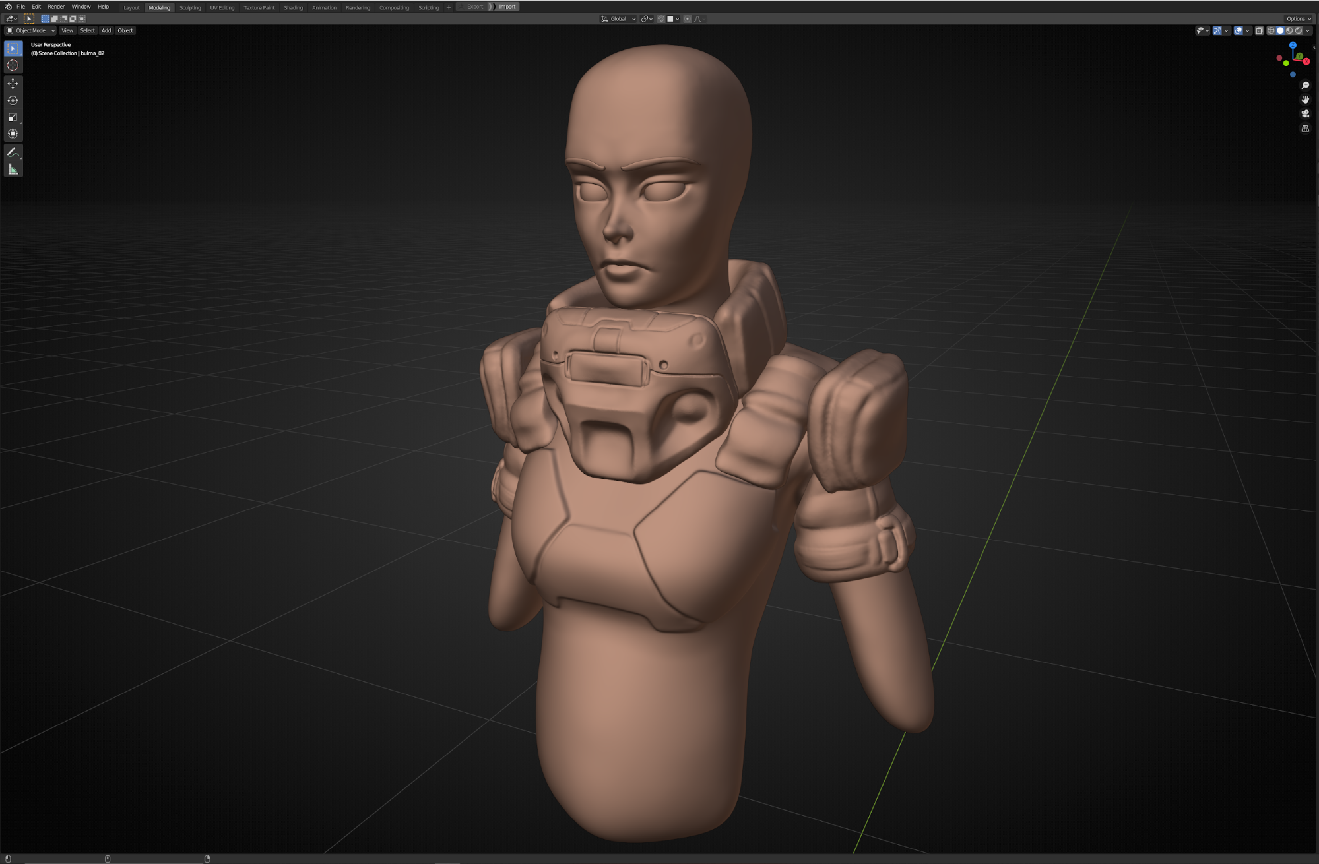Switch to the Sculpting workspace tab

pyautogui.click(x=190, y=7)
